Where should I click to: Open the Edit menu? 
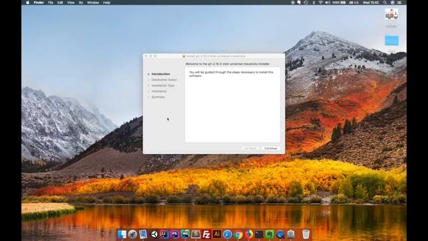pyautogui.click(x=60, y=3)
